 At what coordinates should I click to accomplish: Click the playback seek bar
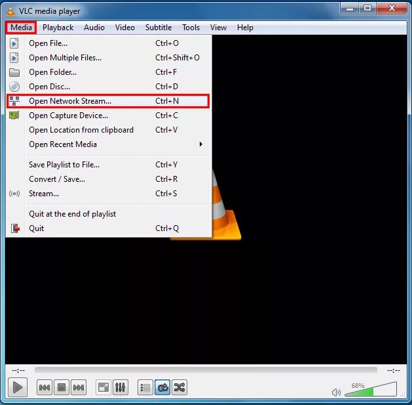[x=206, y=370]
